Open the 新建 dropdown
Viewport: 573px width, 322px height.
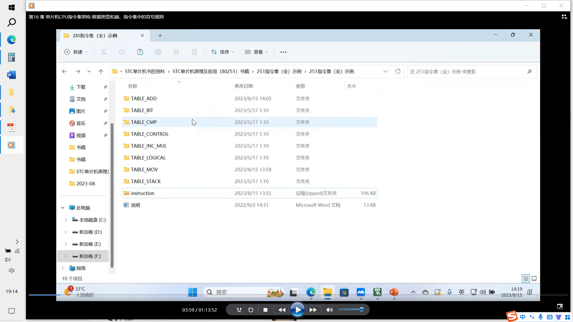[x=76, y=52]
